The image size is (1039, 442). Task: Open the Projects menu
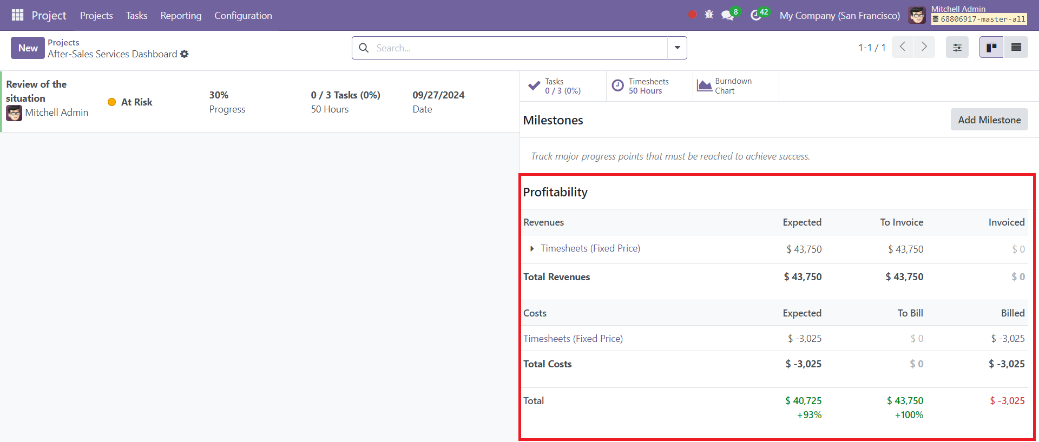pyautogui.click(x=96, y=16)
